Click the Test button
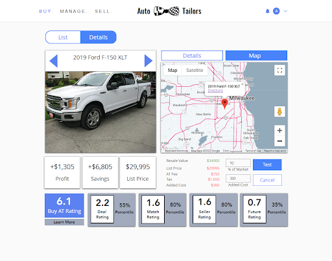The image size is (332, 261). point(267,165)
